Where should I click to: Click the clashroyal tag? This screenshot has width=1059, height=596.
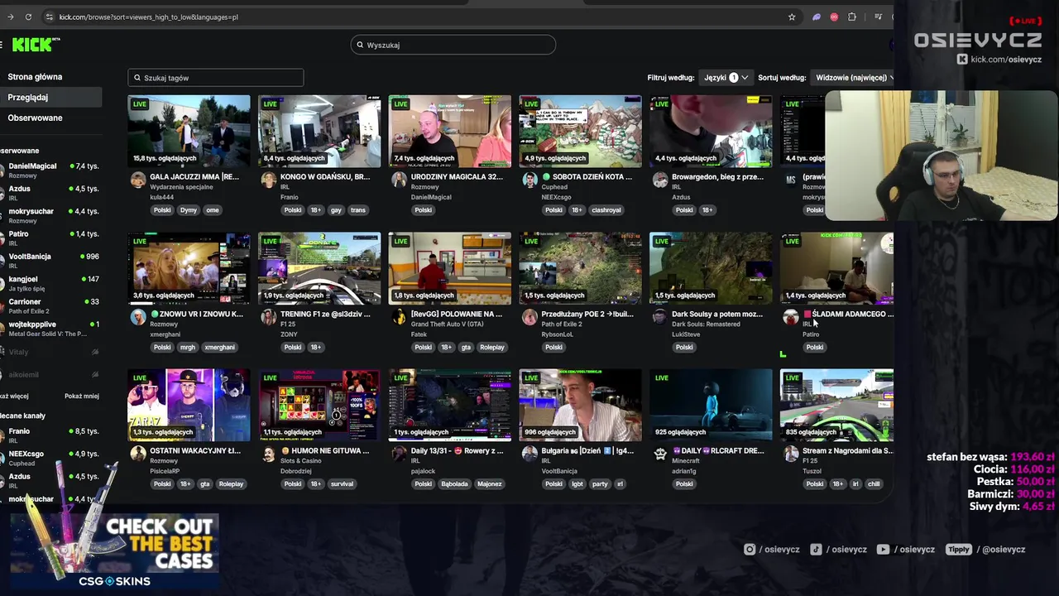coord(606,209)
